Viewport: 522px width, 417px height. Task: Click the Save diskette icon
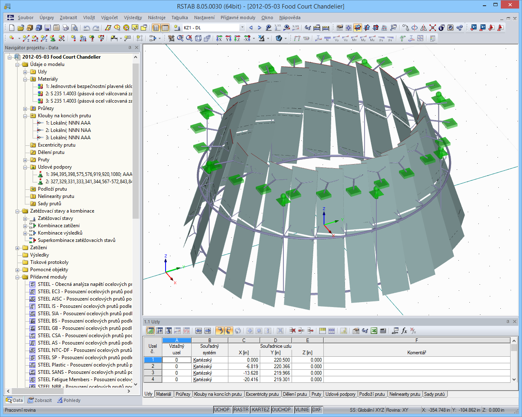tap(47, 28)
